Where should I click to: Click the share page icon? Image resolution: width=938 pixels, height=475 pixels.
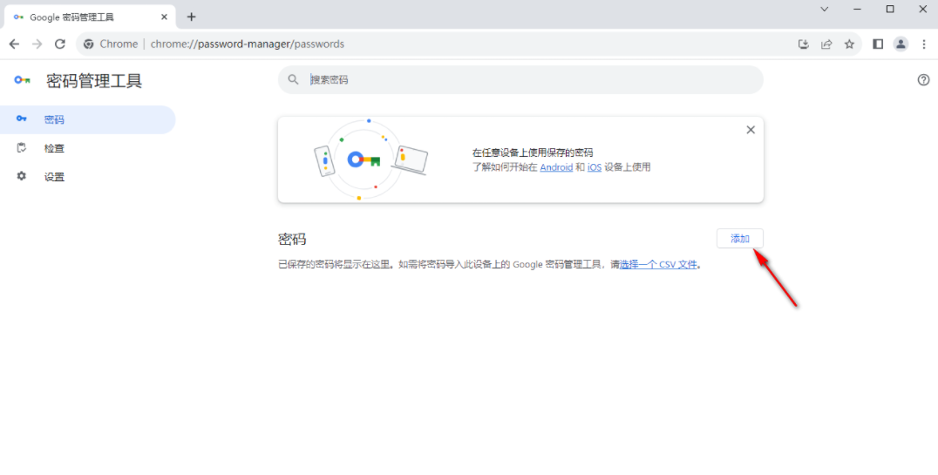[826, 44]
